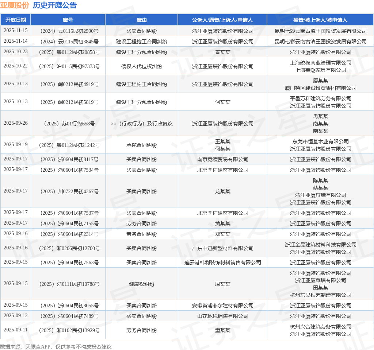374x350 pixels.
Task: Select case number (2025)闽0212民初4919号
Action: pyautogui.click(x=69, y=84)
